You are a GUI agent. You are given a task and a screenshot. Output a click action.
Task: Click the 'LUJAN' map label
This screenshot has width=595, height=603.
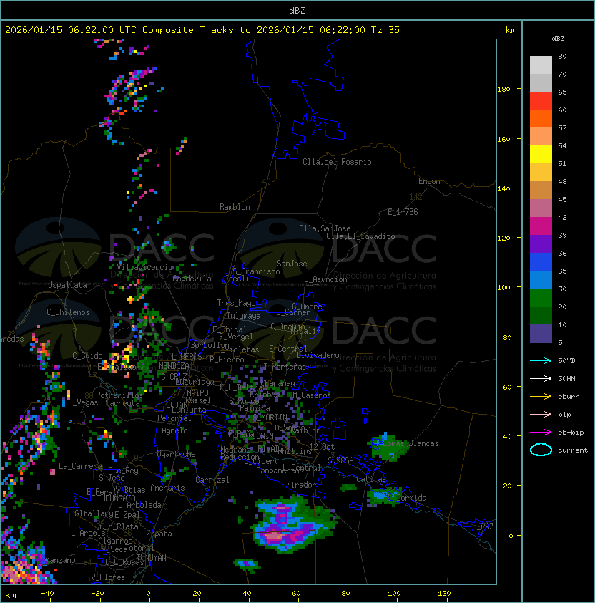[177, 405]
